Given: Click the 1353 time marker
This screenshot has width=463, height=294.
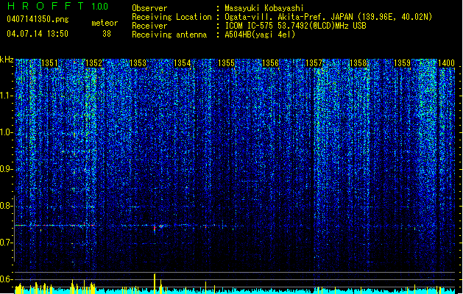Looking at the screenshot, I should [138, 63].
